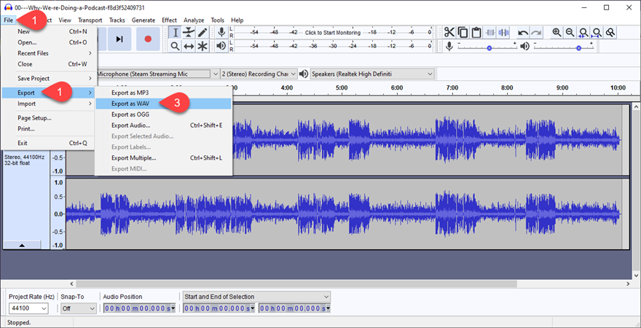Click the Skip to End transport button
This screenshot has width=641, height=328.
point(119,39)
